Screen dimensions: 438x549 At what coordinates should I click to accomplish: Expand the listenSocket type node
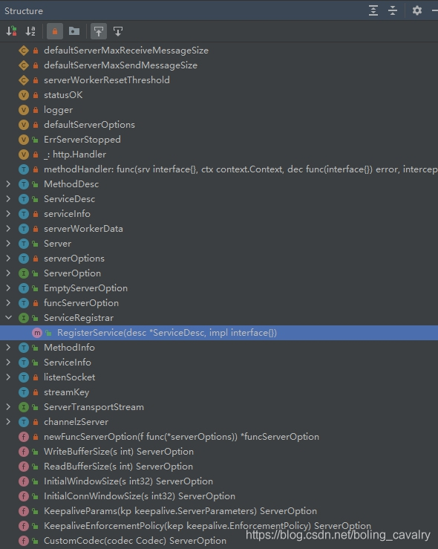click(8, 377)
